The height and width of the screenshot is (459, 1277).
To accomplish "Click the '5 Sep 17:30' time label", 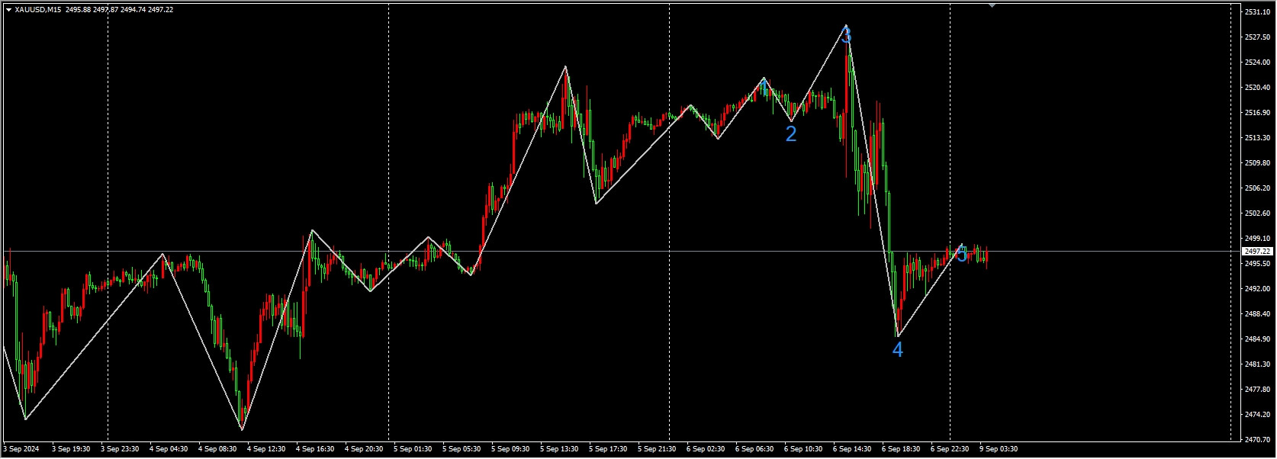I will [x=608, y=449].
